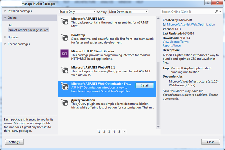Expand Recent packages section

[5, 44]
